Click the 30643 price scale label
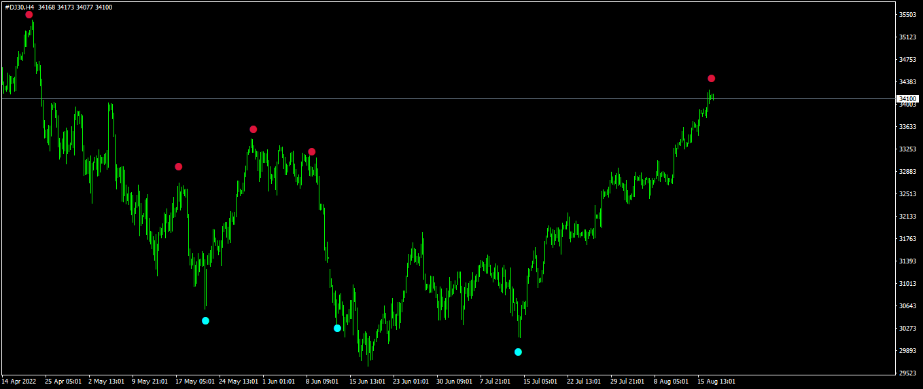Image resolution: width=923 pixels, height=389 pixels. (x=908, y=305)
